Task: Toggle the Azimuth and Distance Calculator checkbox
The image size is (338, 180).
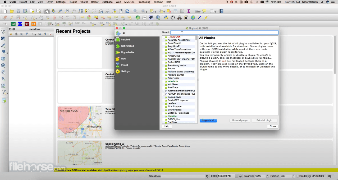Action: tap(164, 91)
